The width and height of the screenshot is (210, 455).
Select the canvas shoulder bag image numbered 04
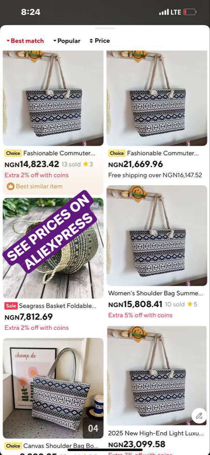(53, 388)
